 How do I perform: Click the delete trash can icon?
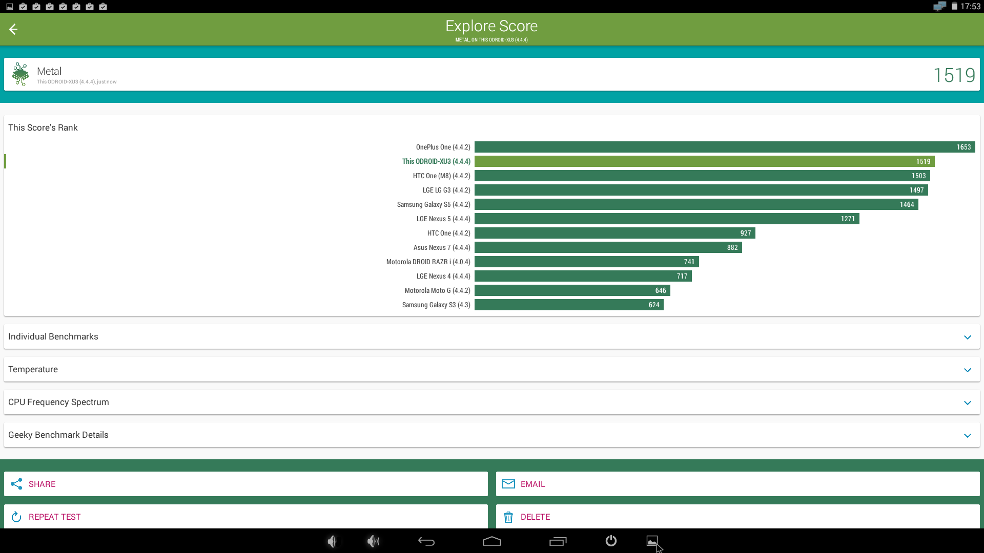(x=508, y=517)
